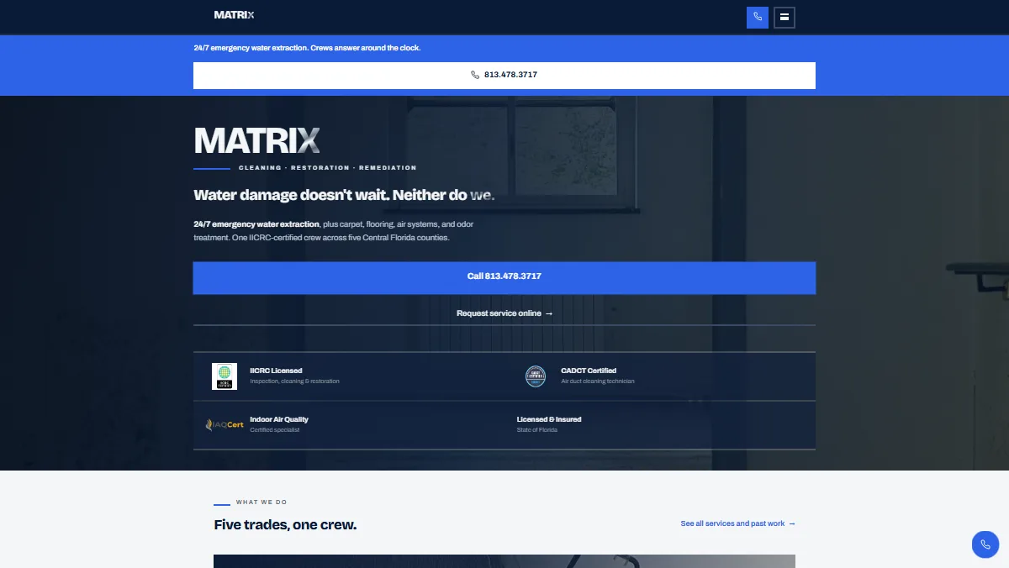The image size is (1009, 568).
Task: Select the Indoor Air Quality text
Action: point(279,419)
